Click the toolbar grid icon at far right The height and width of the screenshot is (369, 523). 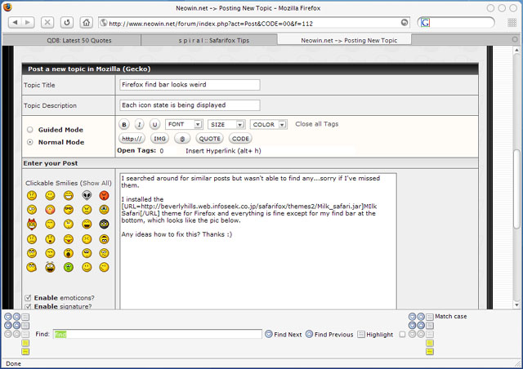coord(512,23)
